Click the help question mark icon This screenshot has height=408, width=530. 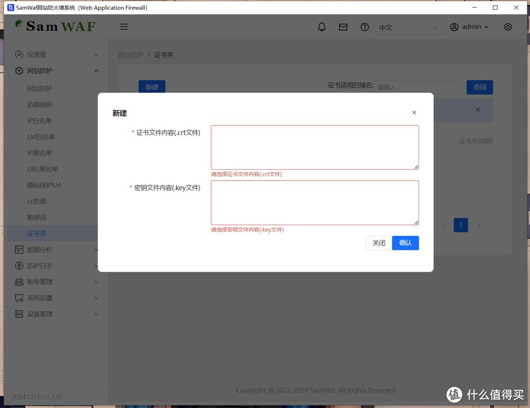(365, 27)
